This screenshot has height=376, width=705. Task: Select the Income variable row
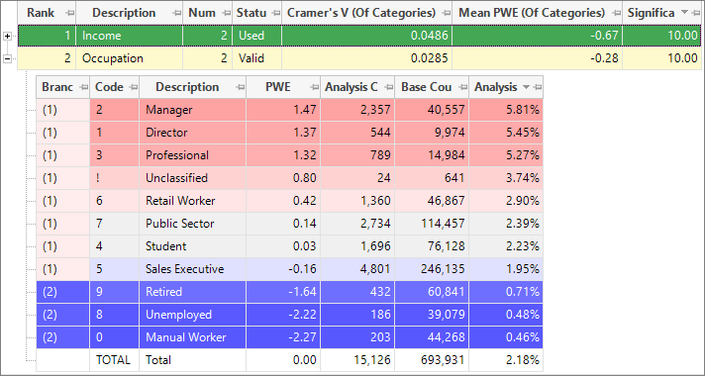click(x=359, y=36)
